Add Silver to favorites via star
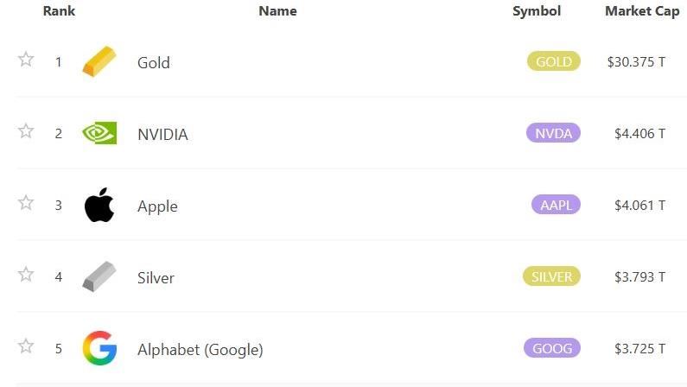This screenshot has width=687, height=387. 26,275
